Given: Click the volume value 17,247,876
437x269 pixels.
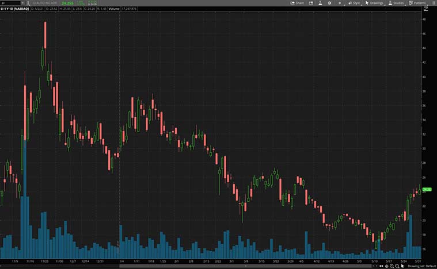Looking at the screenshot, I should (129, 9).
